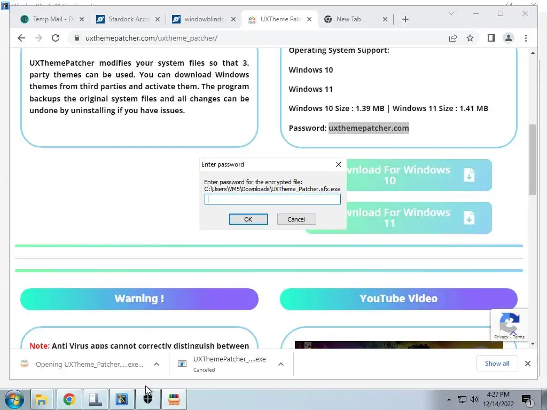View site lock security info
547x410 pixels.
pos(77,38)
